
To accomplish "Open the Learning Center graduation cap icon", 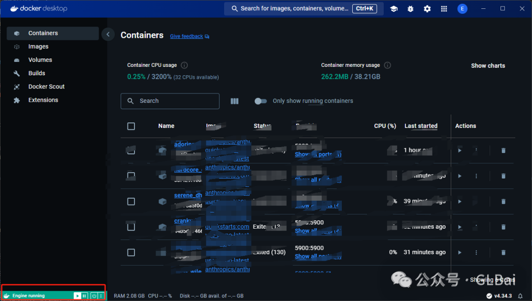I will pos(394,9).
